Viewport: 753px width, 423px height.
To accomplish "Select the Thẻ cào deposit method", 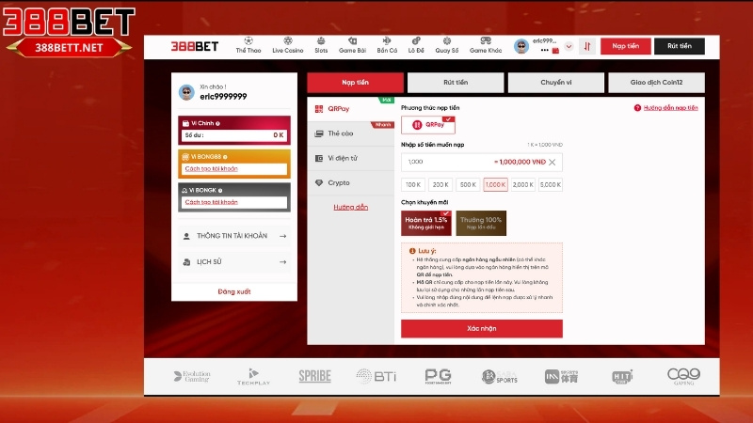I will click(350, 133).
